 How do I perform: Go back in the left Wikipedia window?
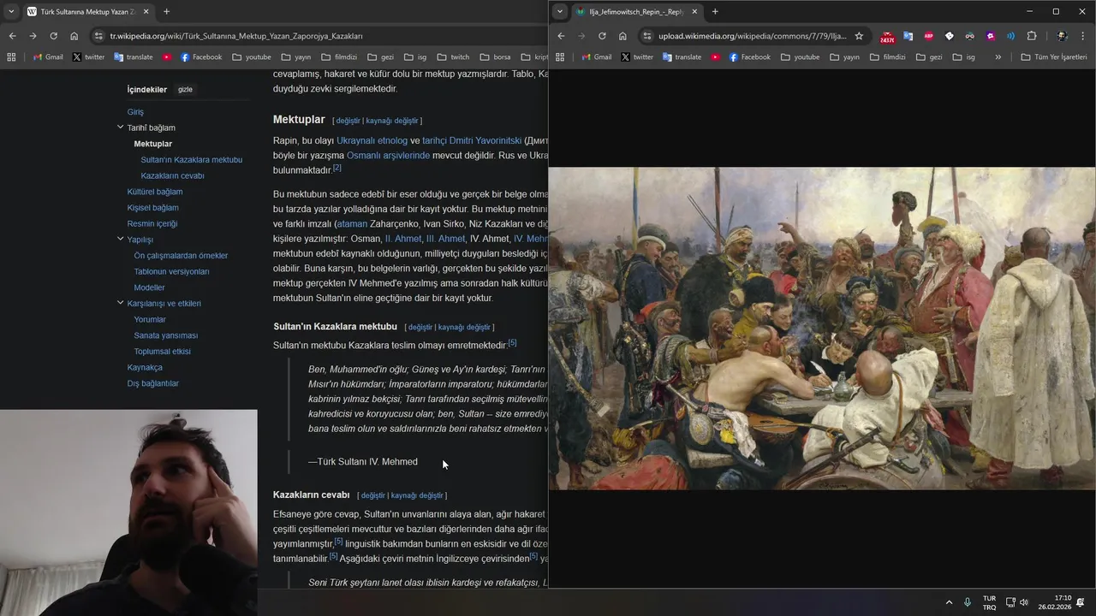[12, 36]
